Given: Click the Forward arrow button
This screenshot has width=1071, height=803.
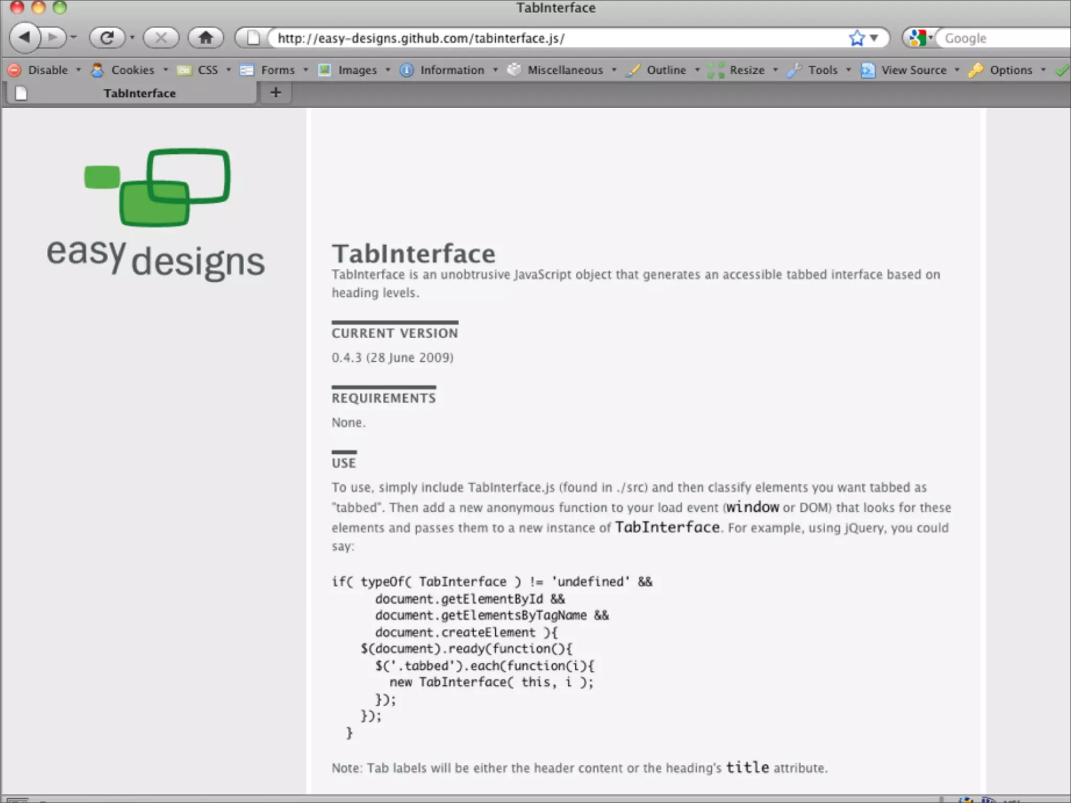Looking at the screenshot, I should [53, 38].
